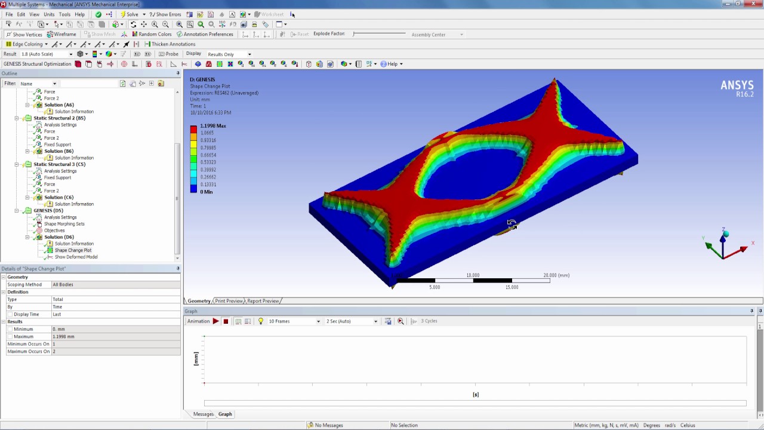Click the zoom-to-animation icon after export
This screenshot has height=430, width=764.
click(401, 321)
